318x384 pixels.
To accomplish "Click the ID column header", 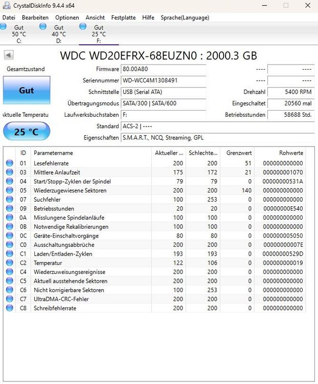I will (x=23, y=153).
